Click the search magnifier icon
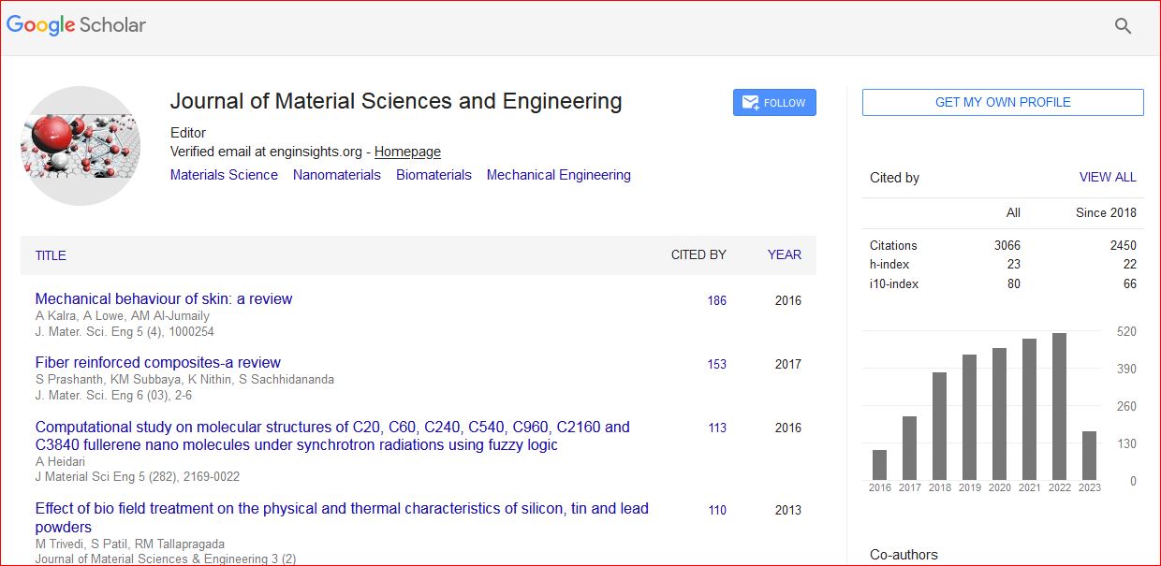This screenshot has height=566, width=1161. [x=1123, y=26]
